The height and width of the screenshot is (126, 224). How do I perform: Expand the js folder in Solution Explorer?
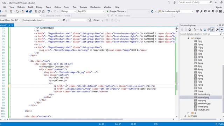[188, 113]
